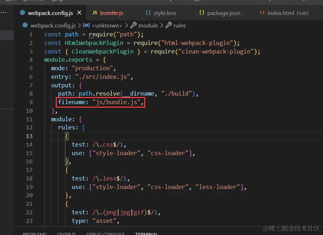Select the webpack.config.js editor tab
Image resolution: width=323 pixels, height=235 pixels.
coord(50,13)
